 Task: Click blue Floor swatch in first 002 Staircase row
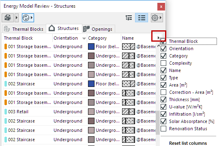91,84
